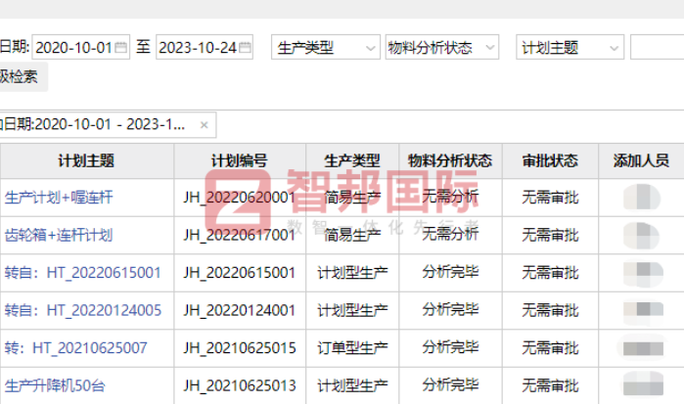
Task: Click 无需审批 in row JH_20220615001
Action: [550, 273]
